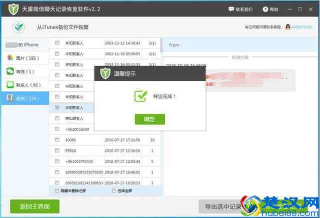The image size is (320, 218).
Task: Switch to the 短信 (124) category
Action: 25,98
